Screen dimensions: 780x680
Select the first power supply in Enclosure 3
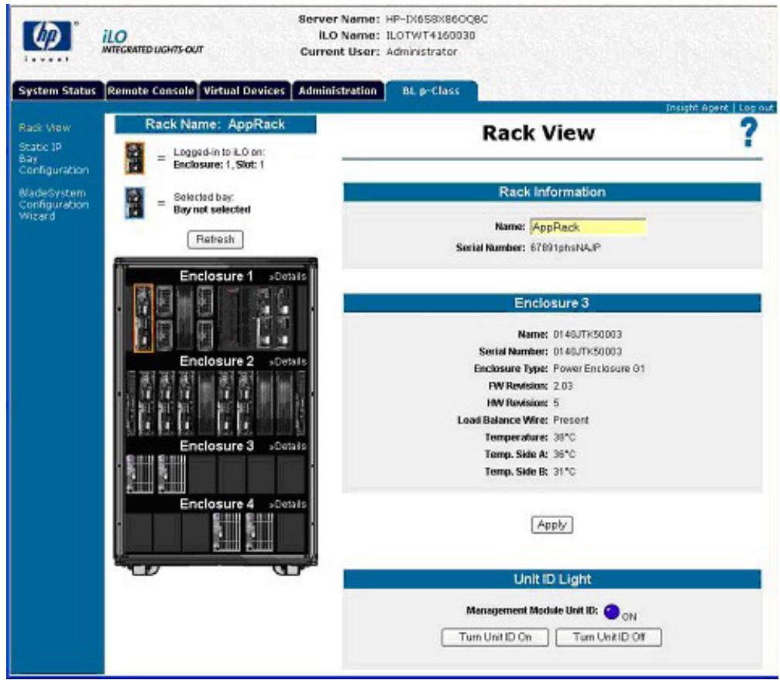[x=139, y=474]
